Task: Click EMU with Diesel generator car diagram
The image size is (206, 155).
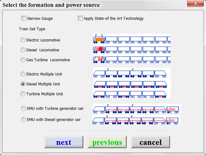Action: (x=136, y=120)
